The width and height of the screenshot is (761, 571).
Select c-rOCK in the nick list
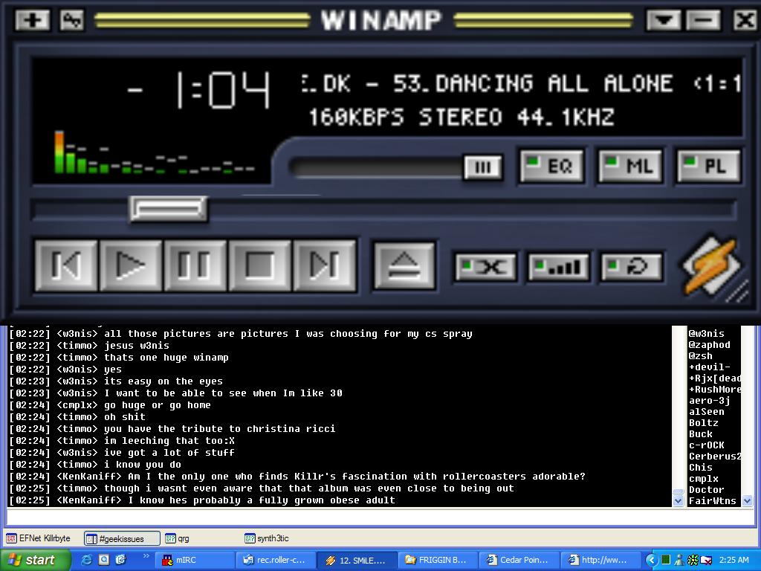(x=706, y=445)
